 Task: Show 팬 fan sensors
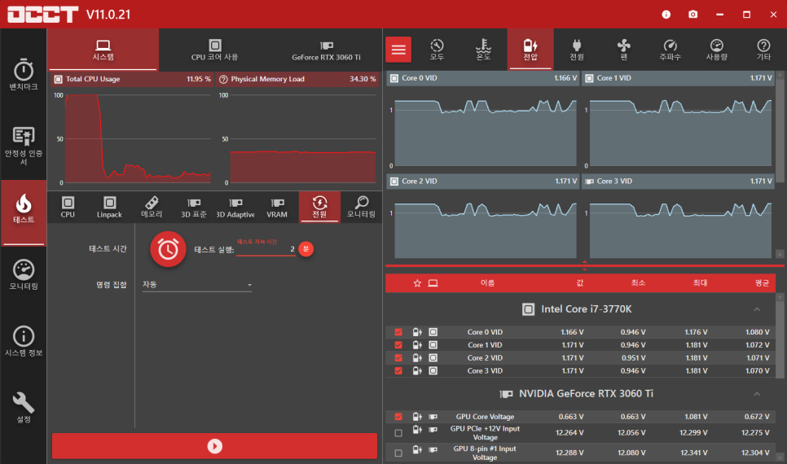623,50
